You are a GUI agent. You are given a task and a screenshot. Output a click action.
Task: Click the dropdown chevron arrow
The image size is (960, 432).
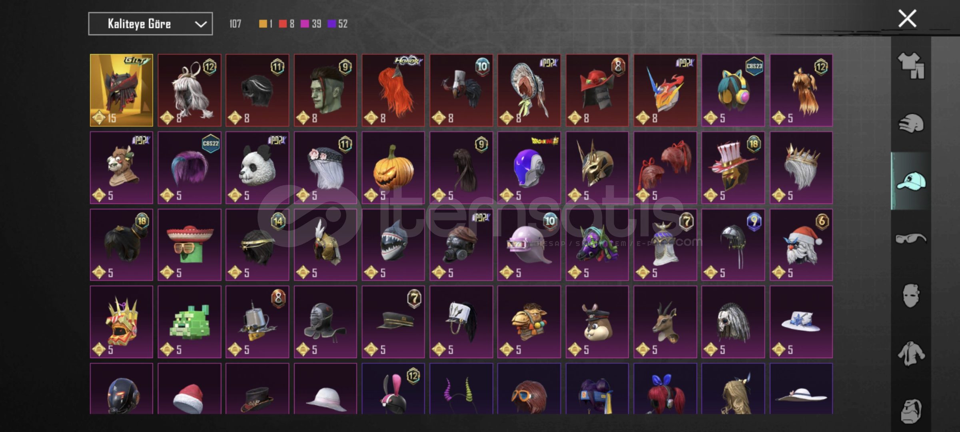(201, 24)
